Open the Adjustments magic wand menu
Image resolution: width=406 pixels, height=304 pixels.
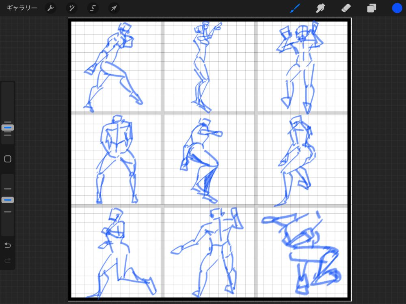click(72, 8)
